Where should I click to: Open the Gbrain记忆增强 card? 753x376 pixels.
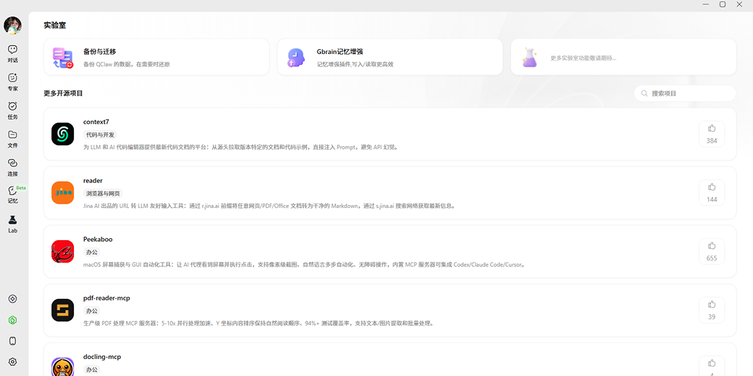pos(390,57)
